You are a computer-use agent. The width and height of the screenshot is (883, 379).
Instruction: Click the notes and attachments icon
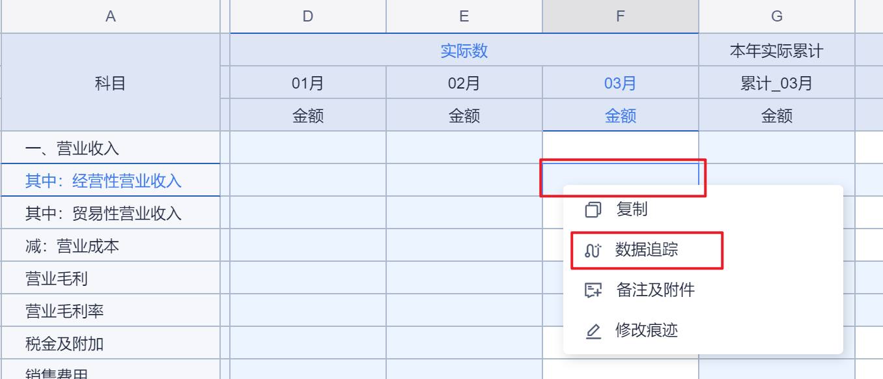tap(593, 290)
